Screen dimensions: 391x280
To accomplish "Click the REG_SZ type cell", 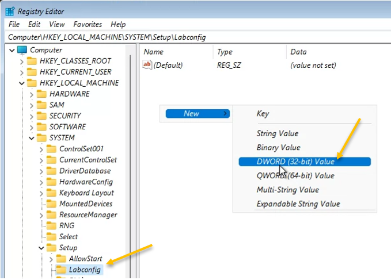I will (229, 66).
